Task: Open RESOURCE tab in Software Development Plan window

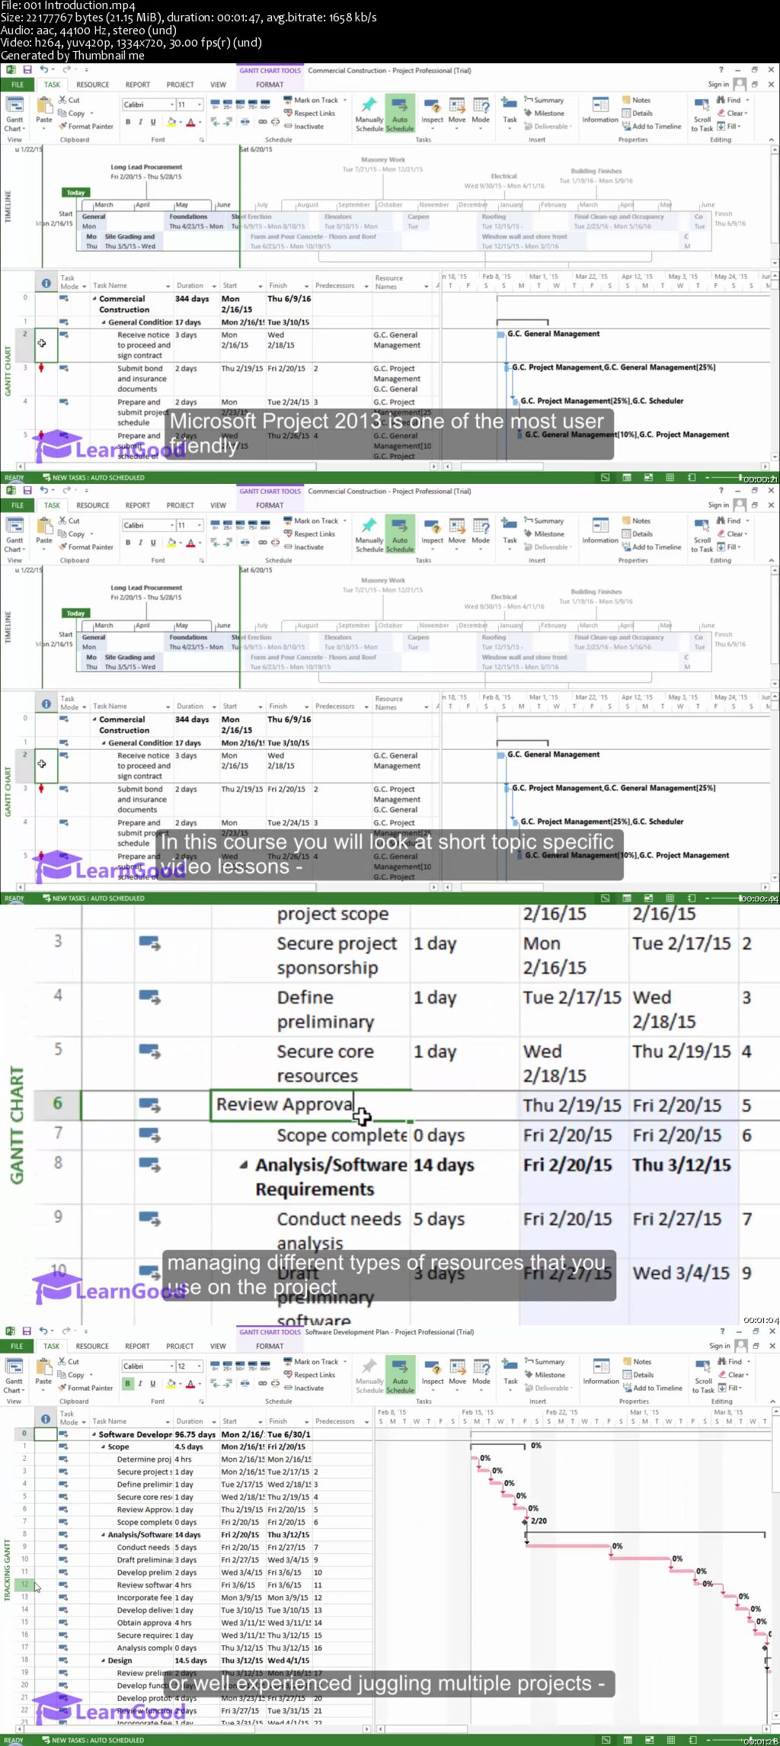Action: pos(92,1346)
